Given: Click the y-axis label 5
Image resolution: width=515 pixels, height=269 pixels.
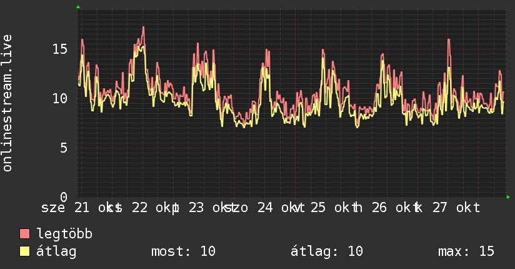Looking at the screenshot, I should pyautogui.click(x=64, y=148).
